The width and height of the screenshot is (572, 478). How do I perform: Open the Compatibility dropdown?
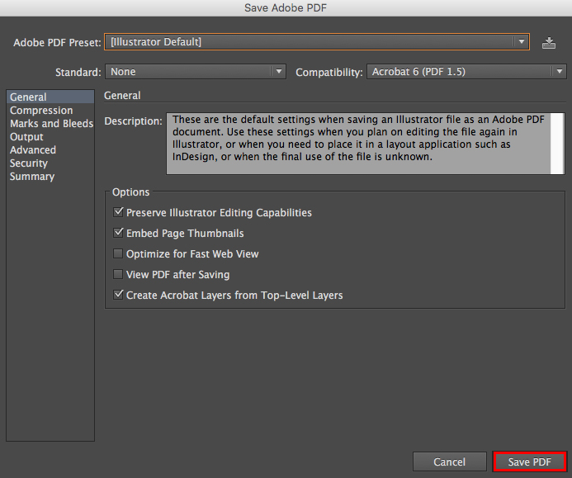click(466, 72)
